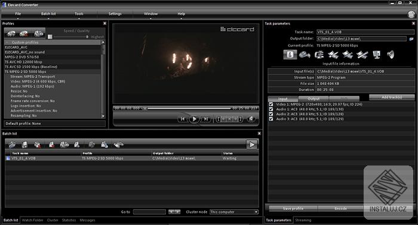Click the third Task parameters settings icon
418x225 pixels.
click(x=319, y=55)
